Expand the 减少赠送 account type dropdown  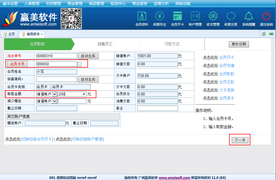tap(54, 101)
